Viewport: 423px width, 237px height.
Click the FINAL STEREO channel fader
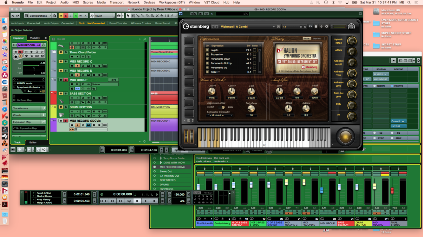pyautogui.click(x=392, y=191)
